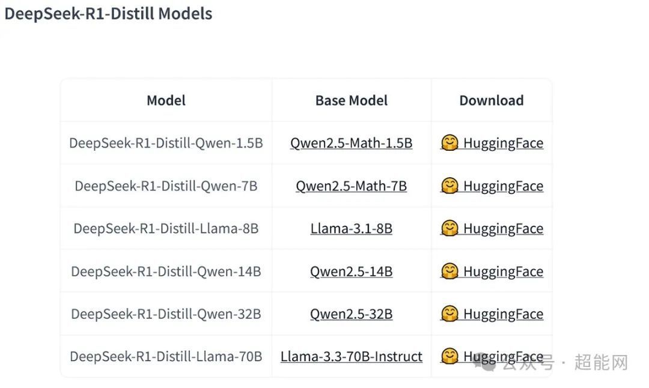Click the hugging face emoji in the Qwen-32B row
The height and width of the screenshot is (388, 649).
click(449, 314)
